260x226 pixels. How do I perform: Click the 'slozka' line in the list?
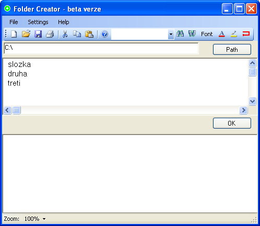coord(19,64)
